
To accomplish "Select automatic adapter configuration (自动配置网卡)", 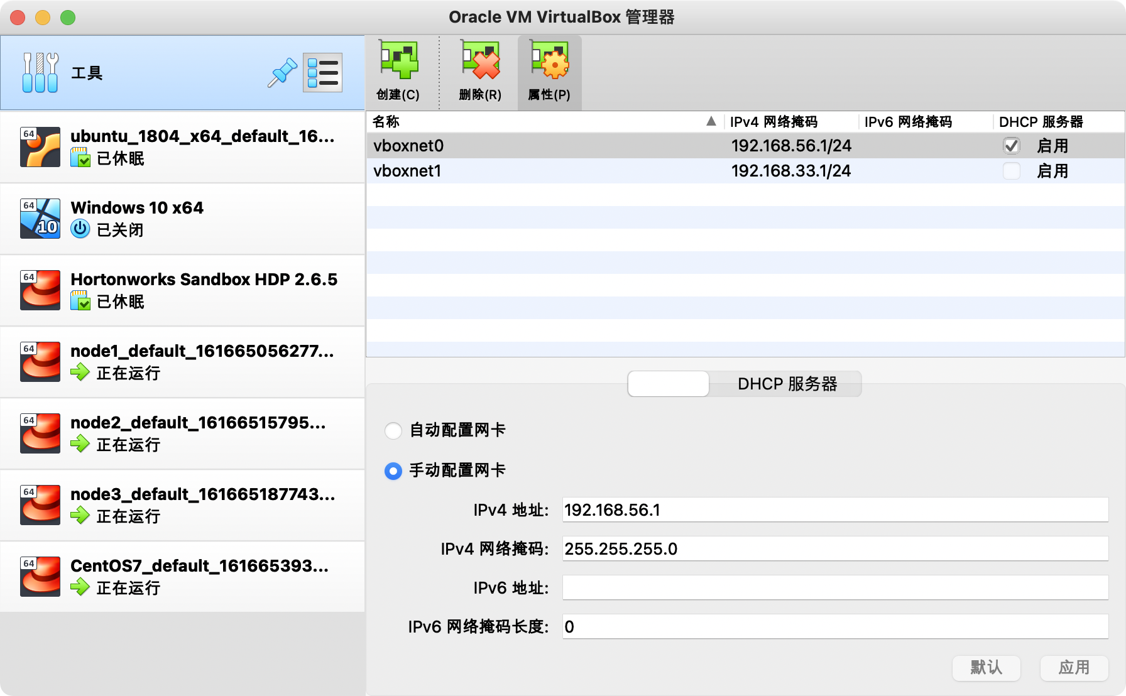I will 393,430.
